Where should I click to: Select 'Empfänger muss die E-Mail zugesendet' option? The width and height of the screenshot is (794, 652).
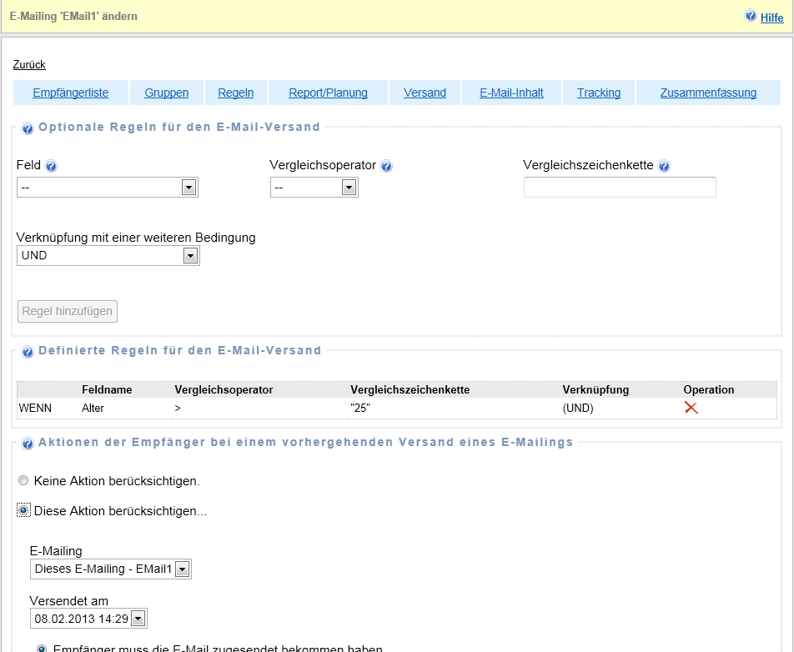(x=42, y=648)
